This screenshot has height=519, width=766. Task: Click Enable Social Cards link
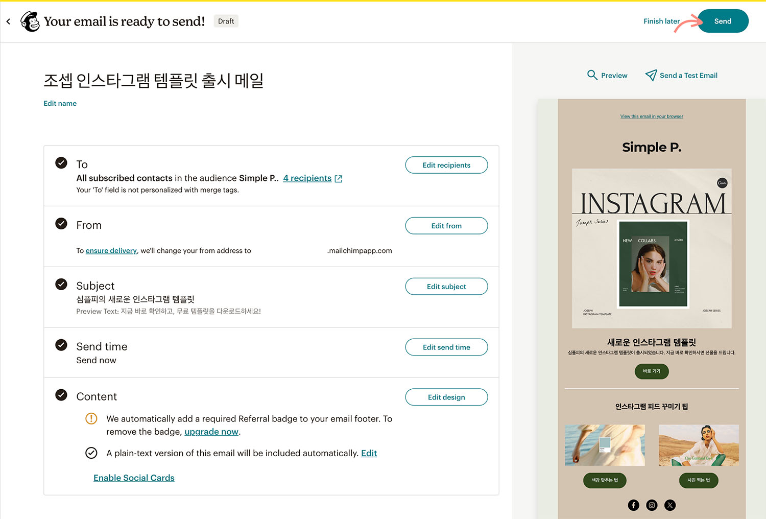tap(134, 478)
